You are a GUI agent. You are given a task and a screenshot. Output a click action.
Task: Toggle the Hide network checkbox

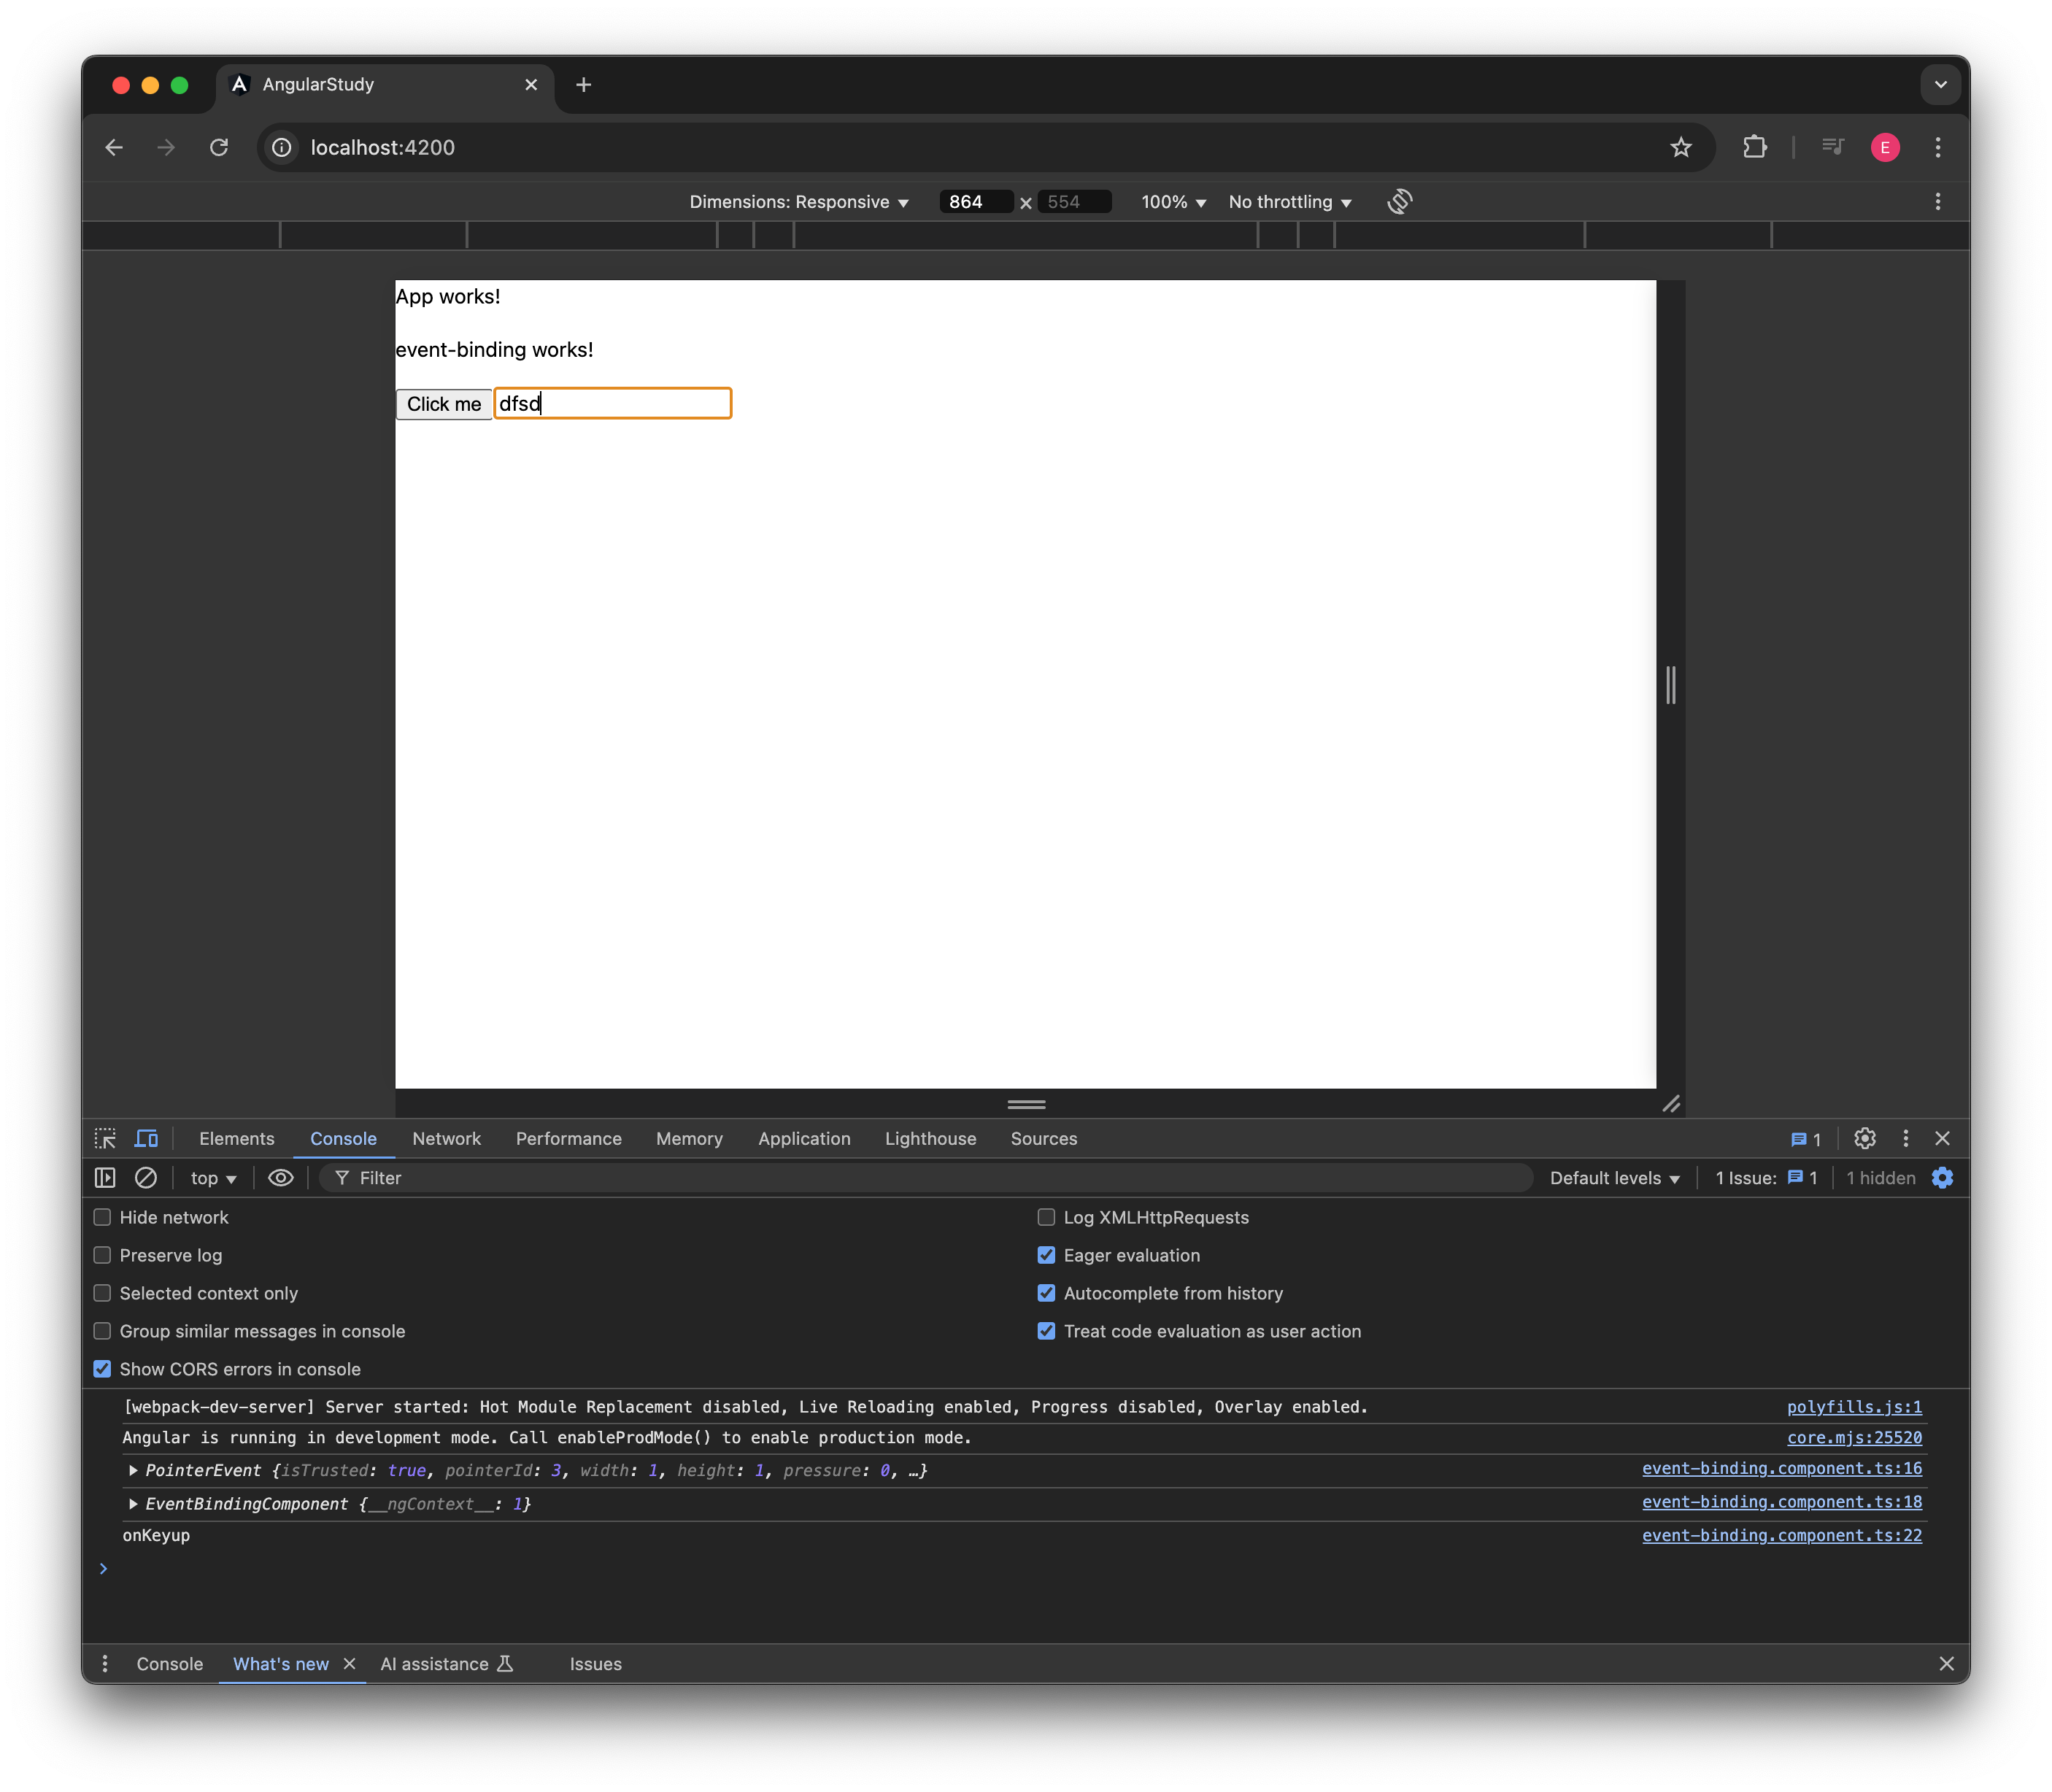[103, 1216]
